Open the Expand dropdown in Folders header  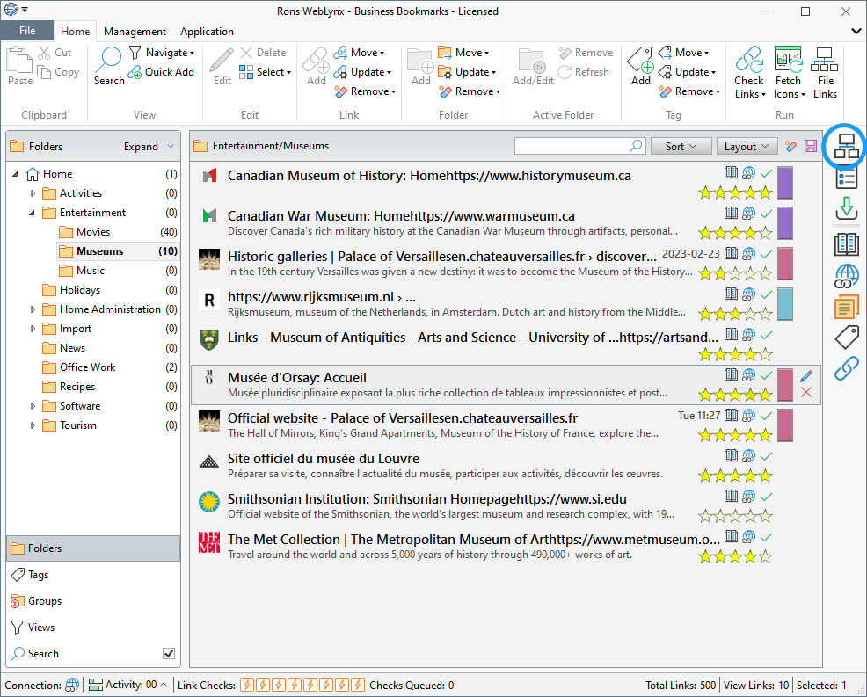pos(149,146)
